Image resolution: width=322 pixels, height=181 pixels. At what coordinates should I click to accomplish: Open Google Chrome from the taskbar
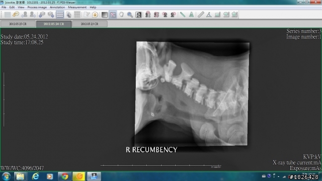[x=65, y=176]
